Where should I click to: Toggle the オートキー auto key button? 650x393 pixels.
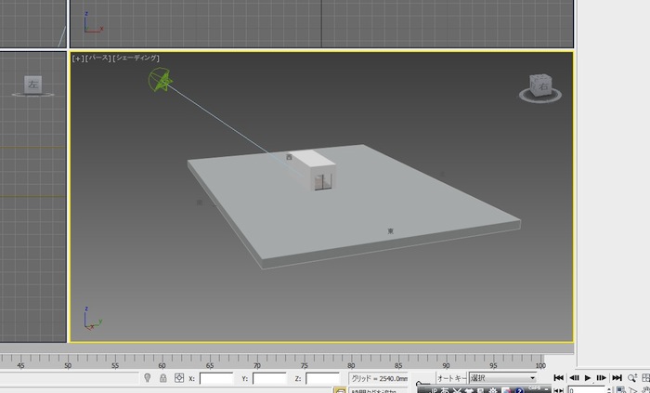(x=451, y=378)
